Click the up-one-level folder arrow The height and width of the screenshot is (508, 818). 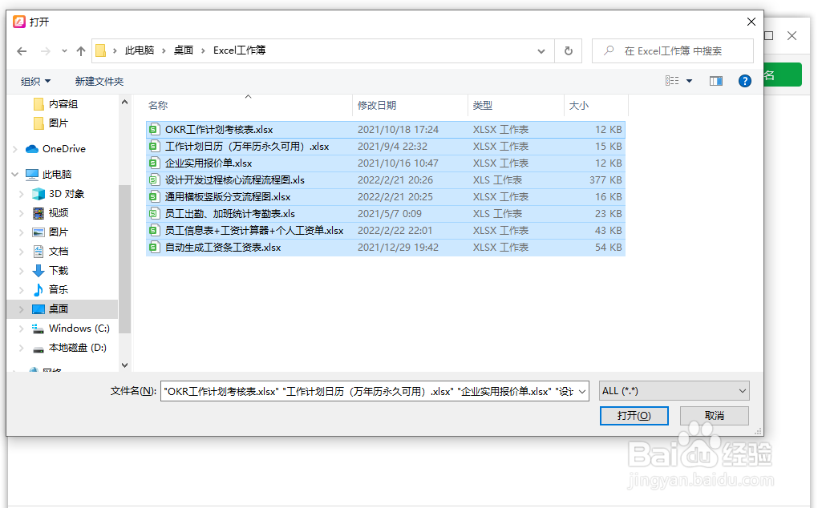click(80, 50)
